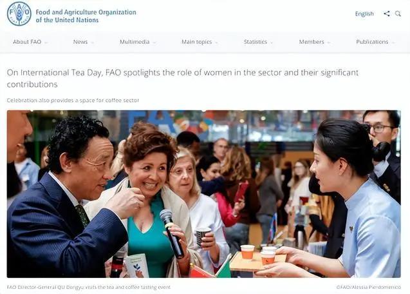
Task: Click the Food and Agriculture Organization title
Action: point(86,16)
